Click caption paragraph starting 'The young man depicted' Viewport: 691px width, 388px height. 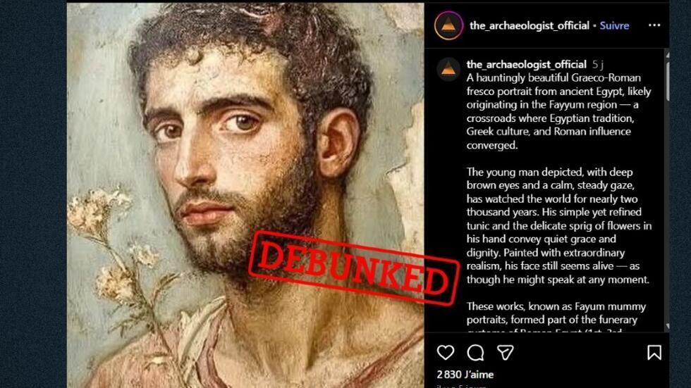(x=558, y=225)
